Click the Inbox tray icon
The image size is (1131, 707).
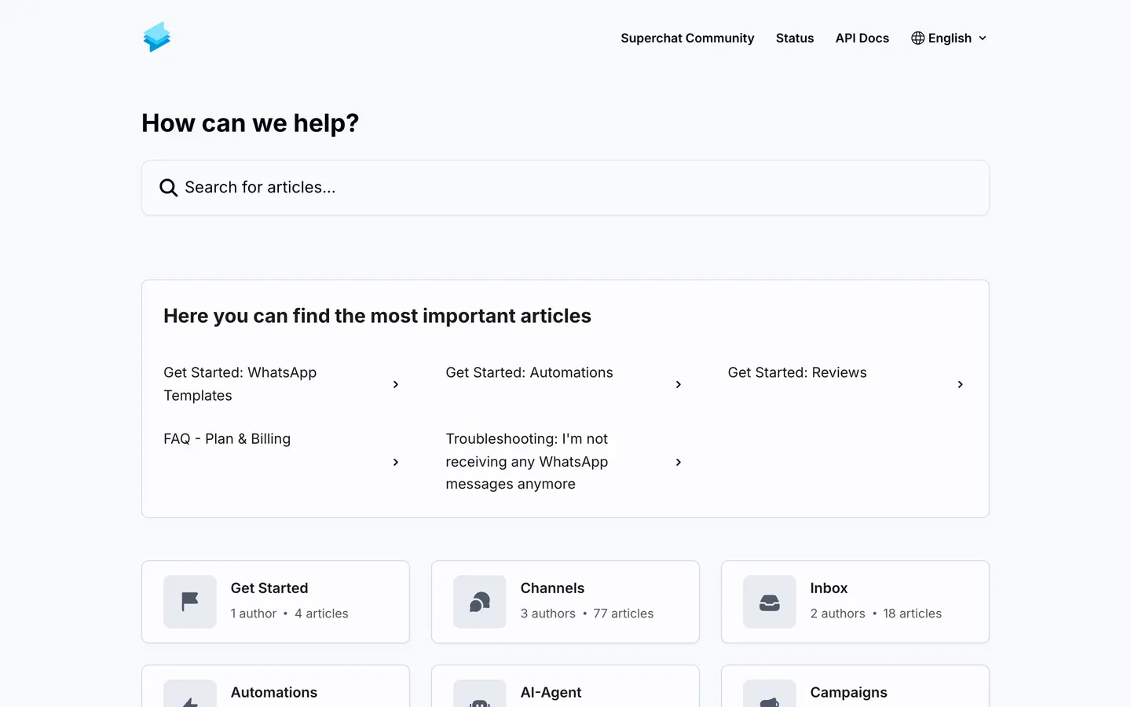770,602
